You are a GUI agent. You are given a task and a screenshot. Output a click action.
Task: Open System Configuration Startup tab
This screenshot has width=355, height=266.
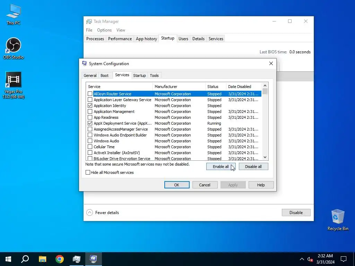139,76
